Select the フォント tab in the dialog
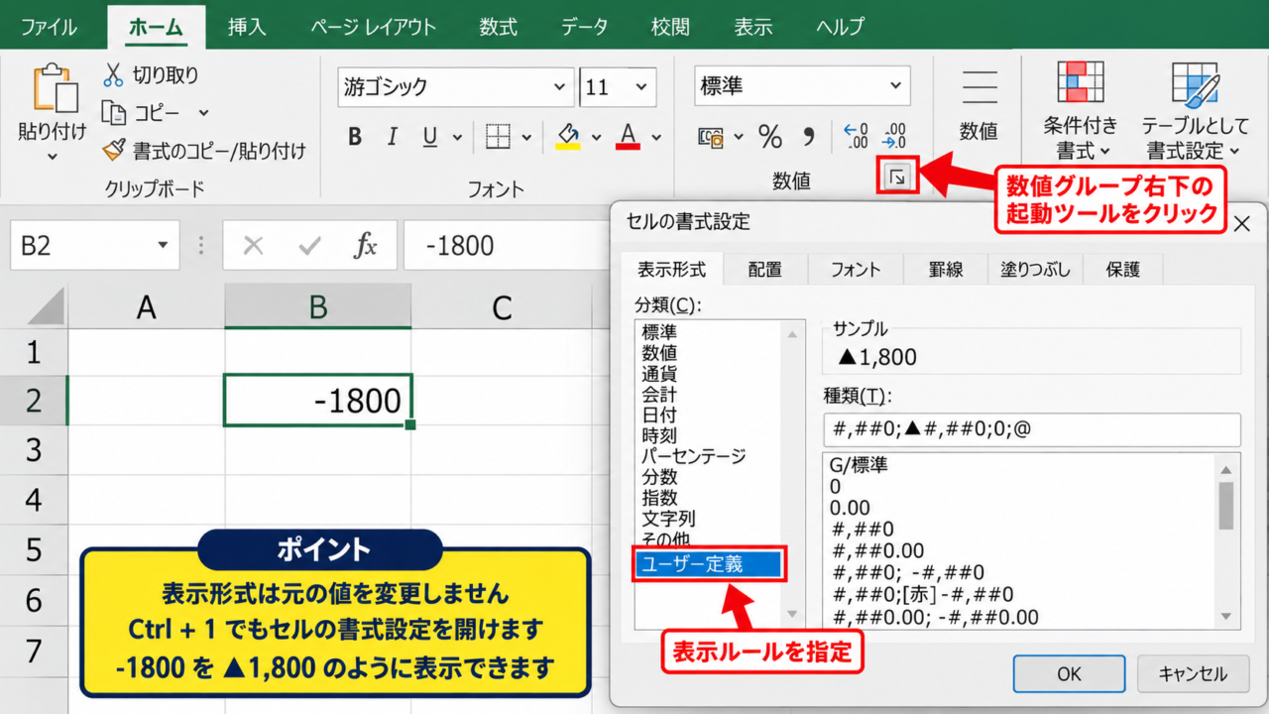 pyautogui.click(x=856, y=269)
